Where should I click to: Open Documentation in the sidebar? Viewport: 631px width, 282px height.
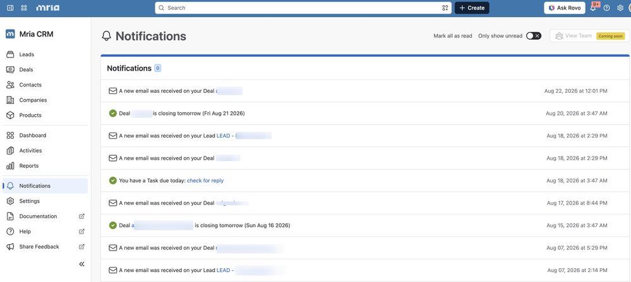(45, 216)
